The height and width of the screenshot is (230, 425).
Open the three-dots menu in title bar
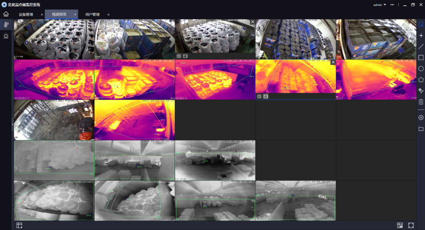pos(392,4)
